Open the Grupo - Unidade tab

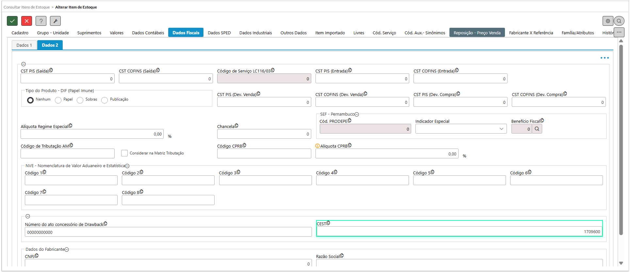click(53, 33)
